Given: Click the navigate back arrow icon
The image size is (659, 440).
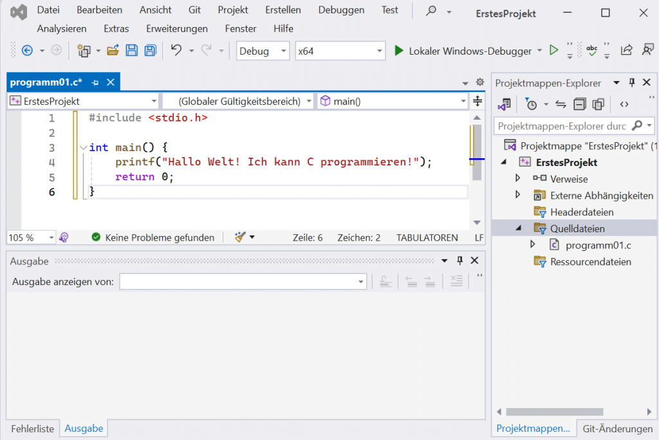Looking at the screenshot, I should pos(27,51).
